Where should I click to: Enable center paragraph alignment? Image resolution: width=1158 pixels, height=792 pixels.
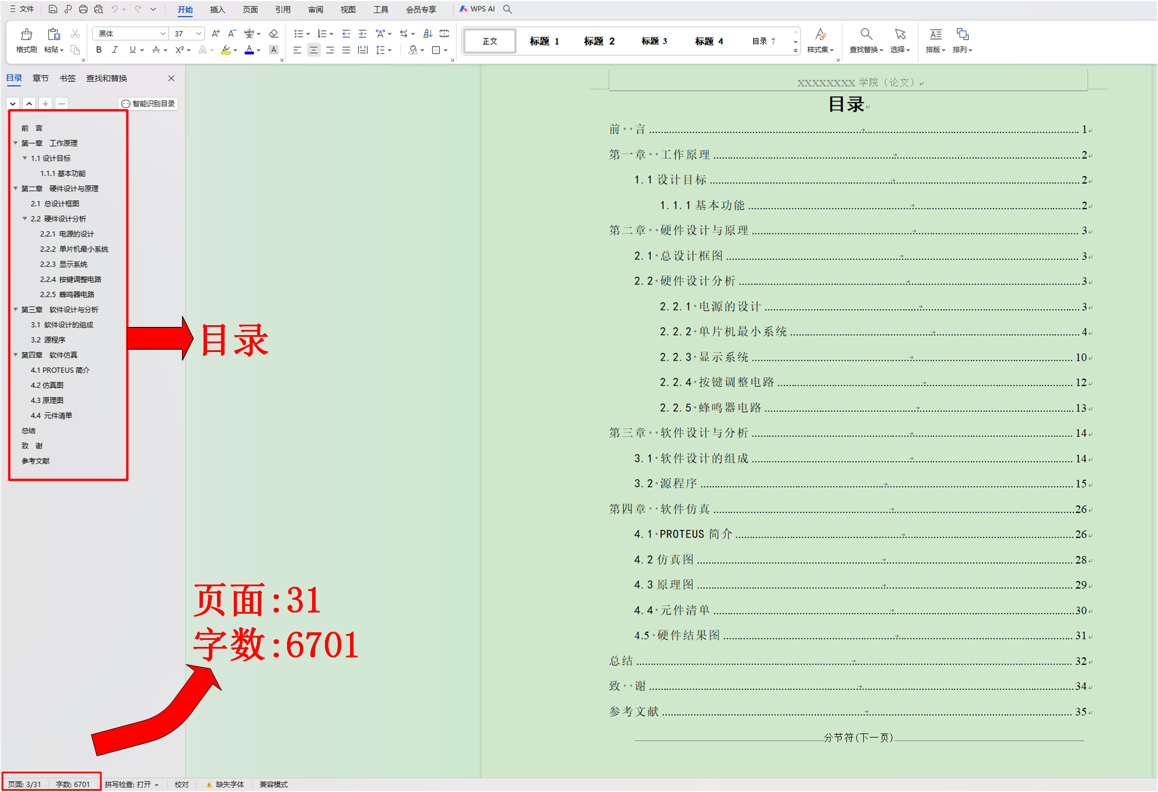pos(314,50)
